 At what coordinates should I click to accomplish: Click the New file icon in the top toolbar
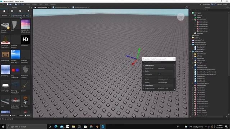8,4
